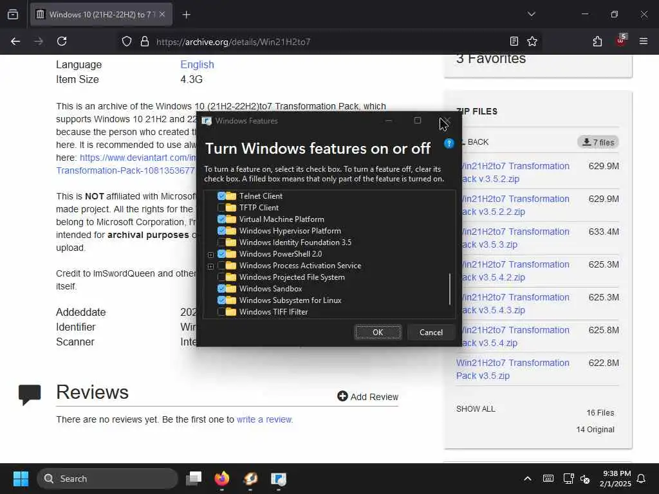Screen dimensions: 659x494
Task: Click the Add Review plus button
Action: coord(367,396)
